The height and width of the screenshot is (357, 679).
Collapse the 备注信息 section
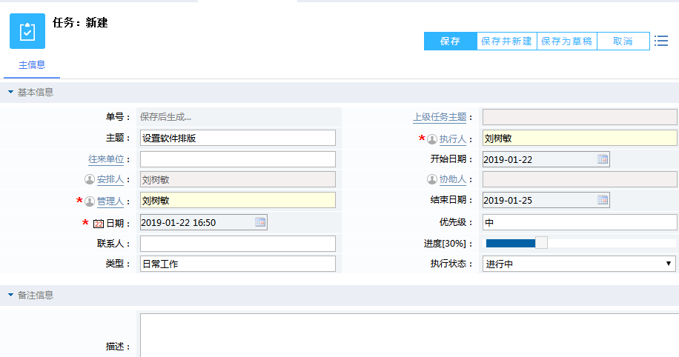click(x=10, y=296)
